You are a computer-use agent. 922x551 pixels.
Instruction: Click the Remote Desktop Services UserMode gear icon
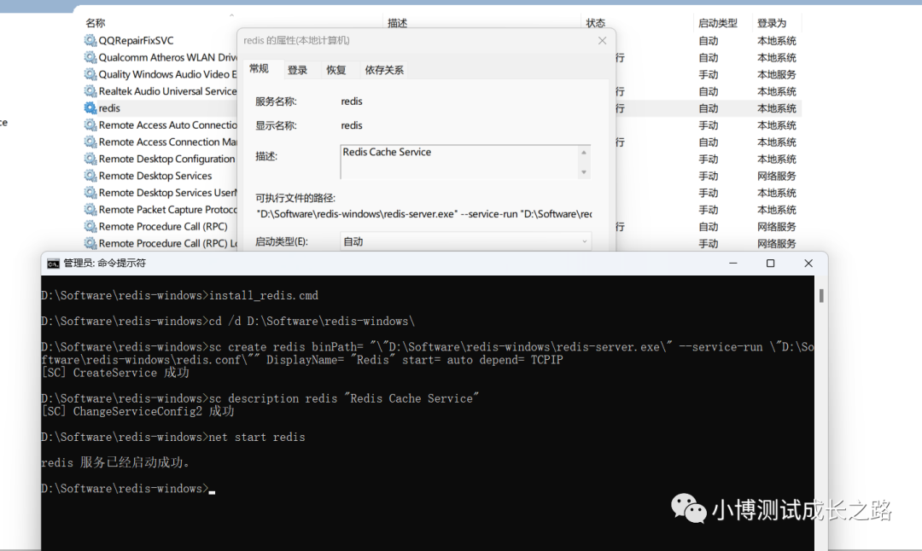point(90,193)
